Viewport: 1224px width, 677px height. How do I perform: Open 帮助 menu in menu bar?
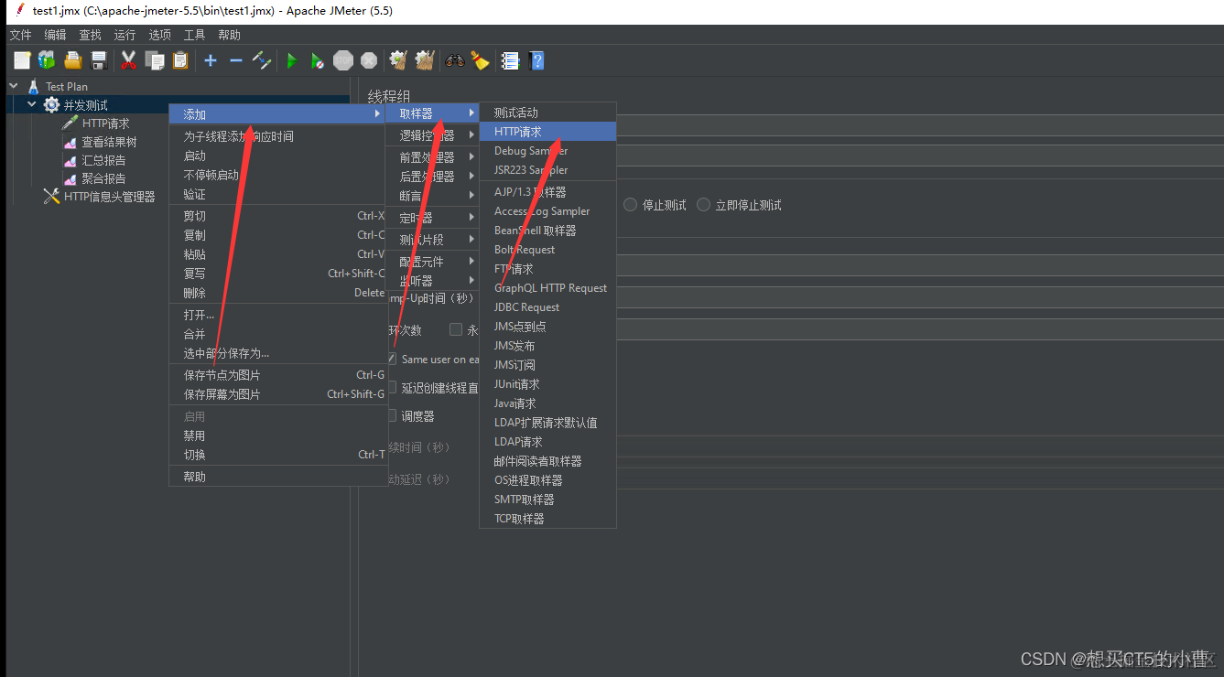229,35
